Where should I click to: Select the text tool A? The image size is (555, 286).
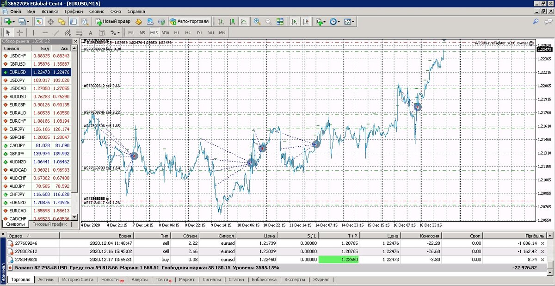(x=90, y=33)
